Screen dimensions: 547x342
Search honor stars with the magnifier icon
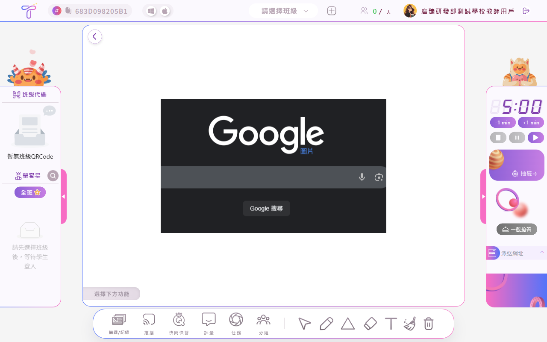[x=53, y=176]
